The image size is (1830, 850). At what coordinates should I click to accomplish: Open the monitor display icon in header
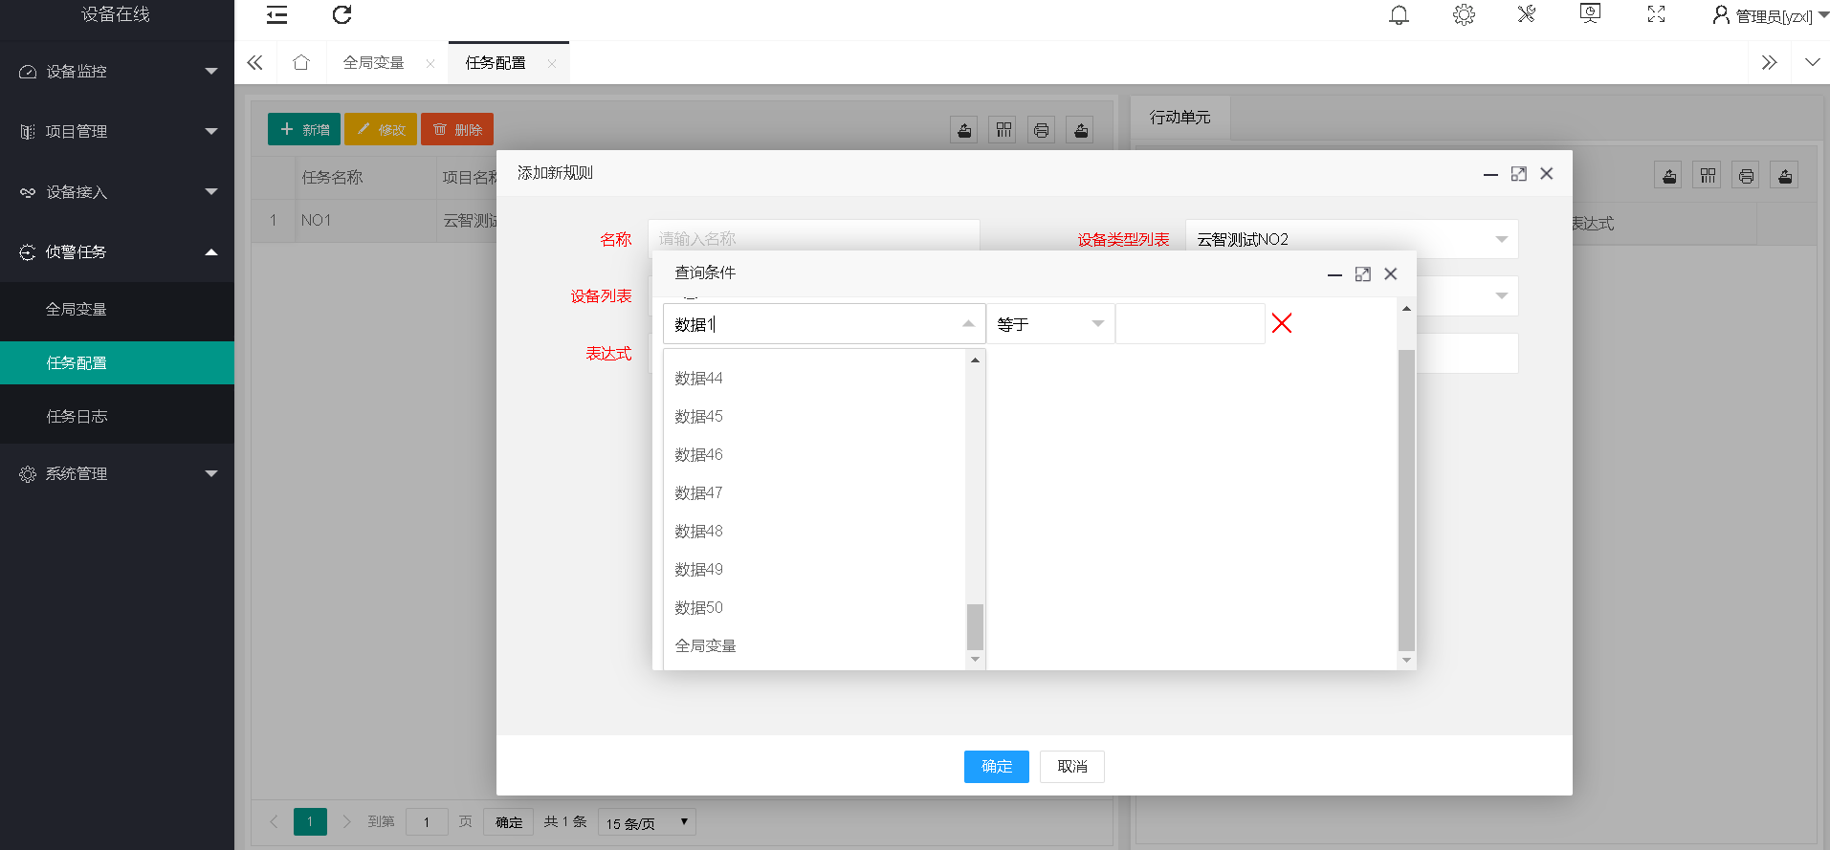click(1590, 14)
